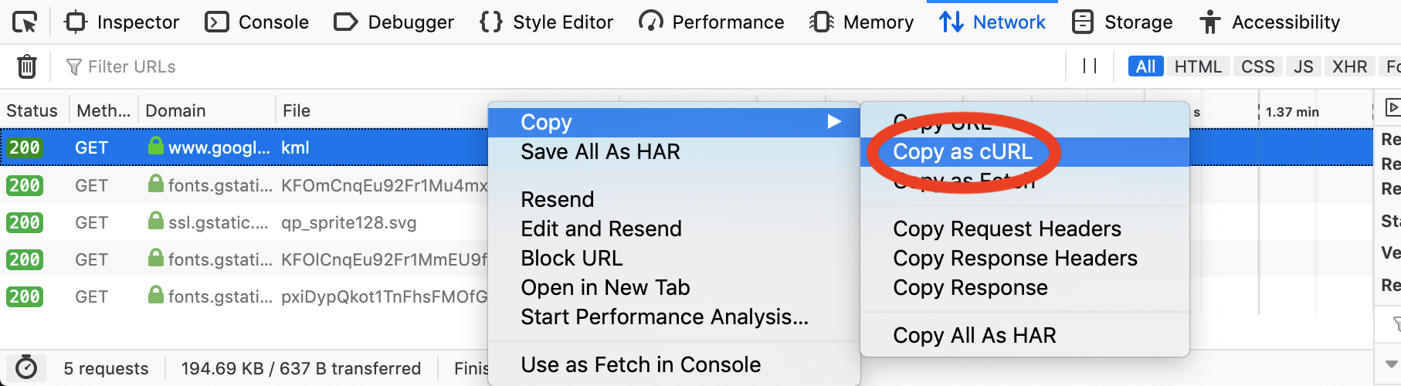The image size is (1401, 386).
Task: Clear network log with trash icon
Action: (27, 67)
